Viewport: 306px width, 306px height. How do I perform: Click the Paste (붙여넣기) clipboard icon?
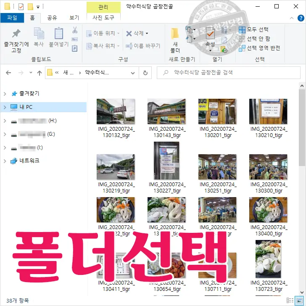(58, 34)
